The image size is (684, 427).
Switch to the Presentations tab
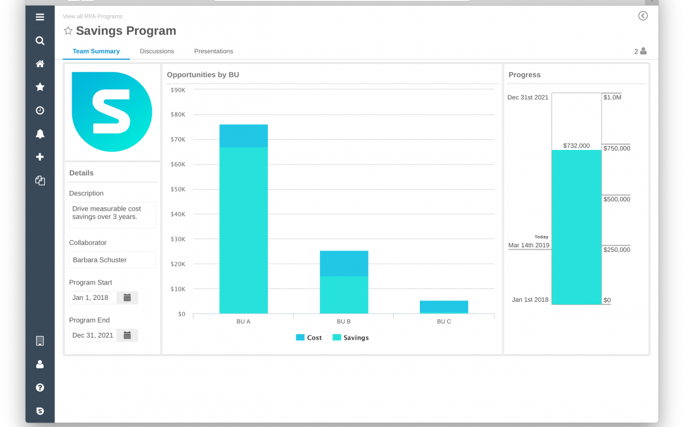point(213,51)
